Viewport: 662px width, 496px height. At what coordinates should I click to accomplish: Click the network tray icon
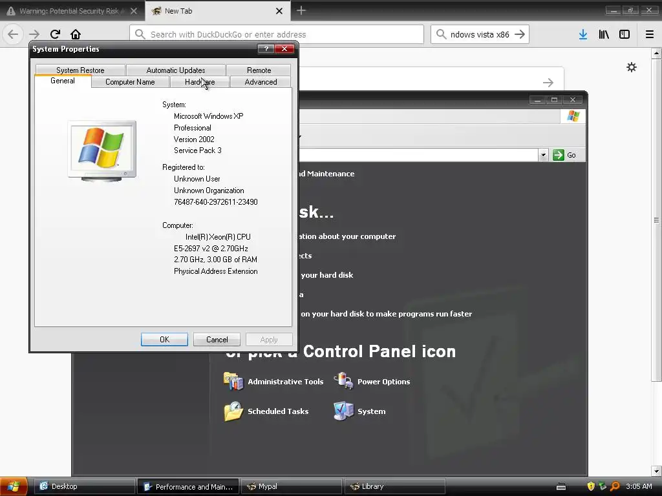coord(603,486)
